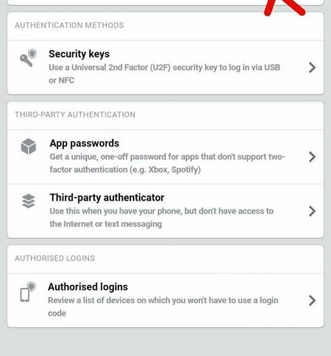Click the AUTHENTICATION METHODS section header
The width and height of the screenshot is (331, 356).
point(69,25)
